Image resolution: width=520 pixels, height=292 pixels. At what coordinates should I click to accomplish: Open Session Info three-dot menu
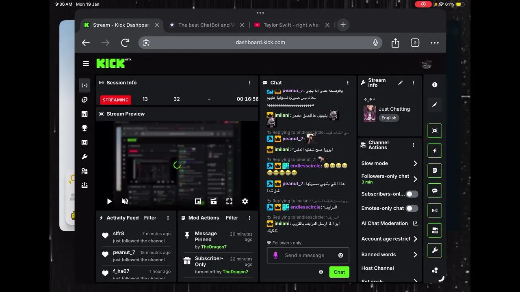click(x=249, y=83)
